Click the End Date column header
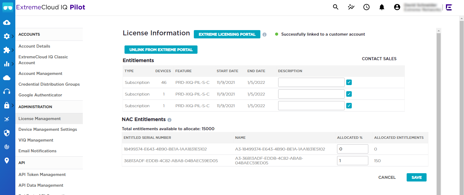This screenshot has height=195, width=464. pyautogui.click(x=256, y=71)
